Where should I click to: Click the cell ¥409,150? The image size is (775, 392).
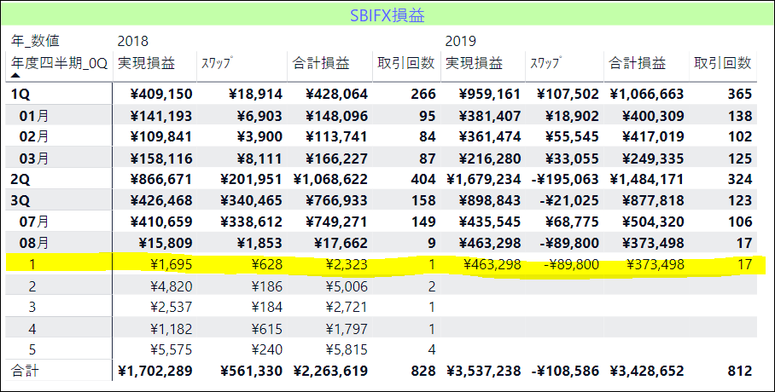(x=161, y=95)
